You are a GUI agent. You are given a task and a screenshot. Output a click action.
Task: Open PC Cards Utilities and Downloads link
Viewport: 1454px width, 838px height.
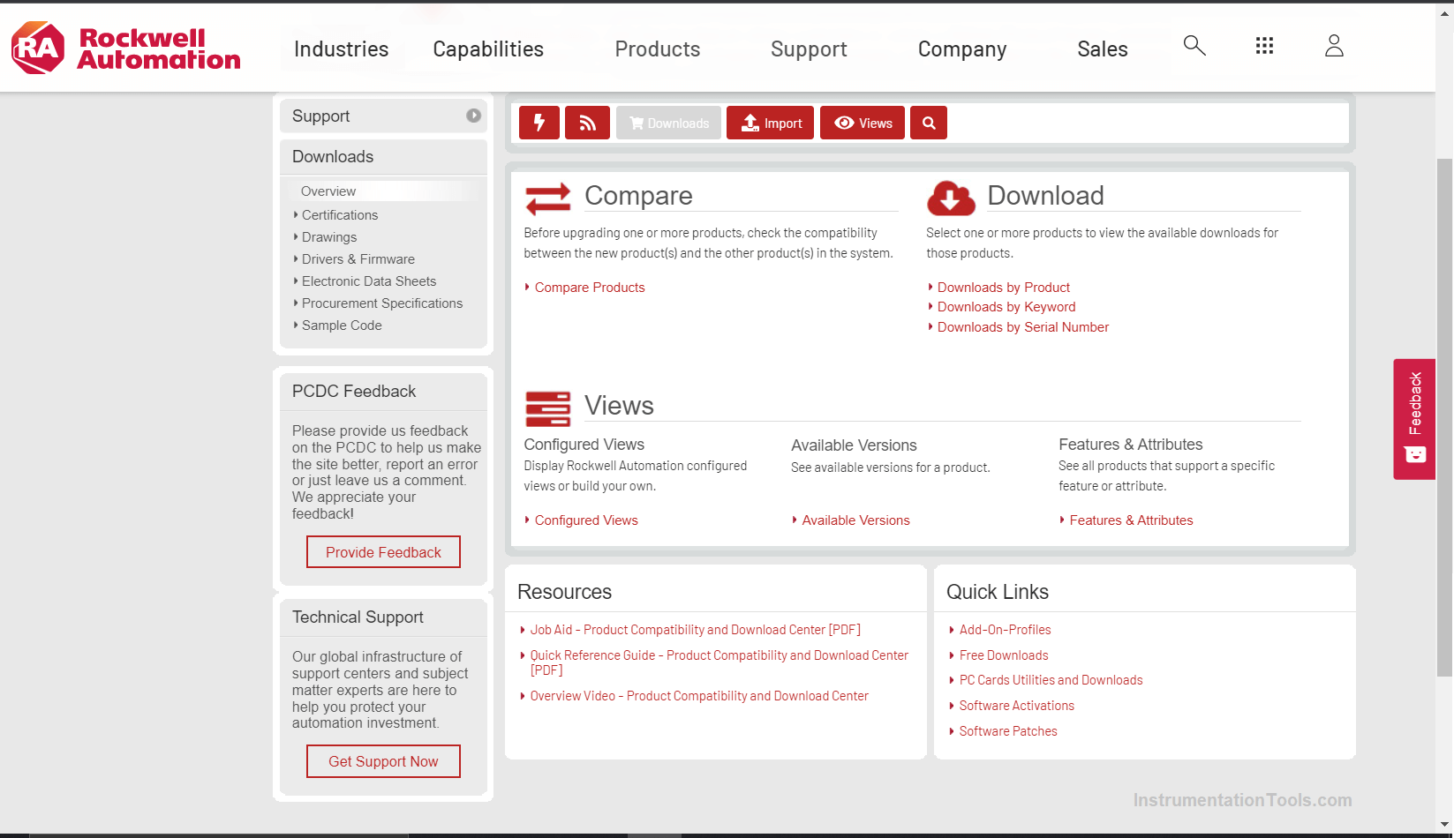[1051, 680]
